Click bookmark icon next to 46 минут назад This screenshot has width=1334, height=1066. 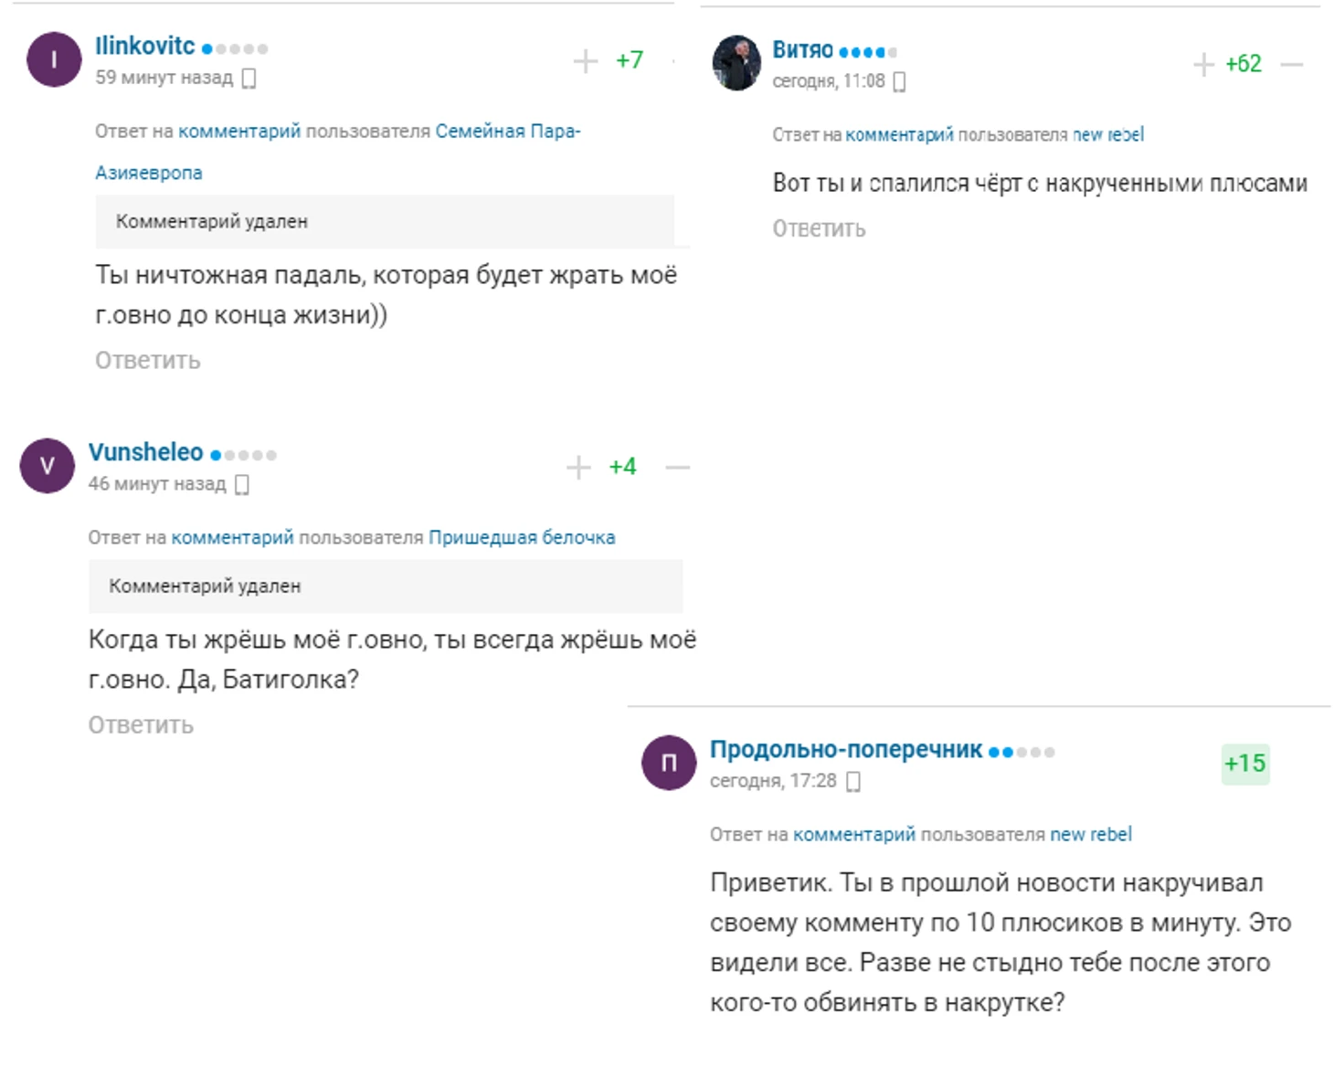242,484
